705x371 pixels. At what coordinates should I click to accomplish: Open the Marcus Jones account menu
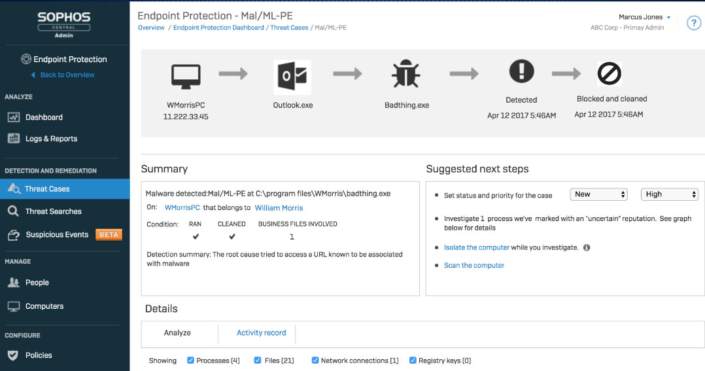[x=644, y=17]
